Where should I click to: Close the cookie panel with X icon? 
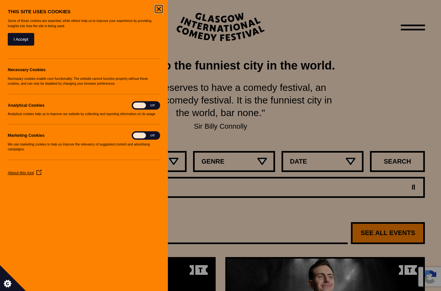(x=159, y=9)
